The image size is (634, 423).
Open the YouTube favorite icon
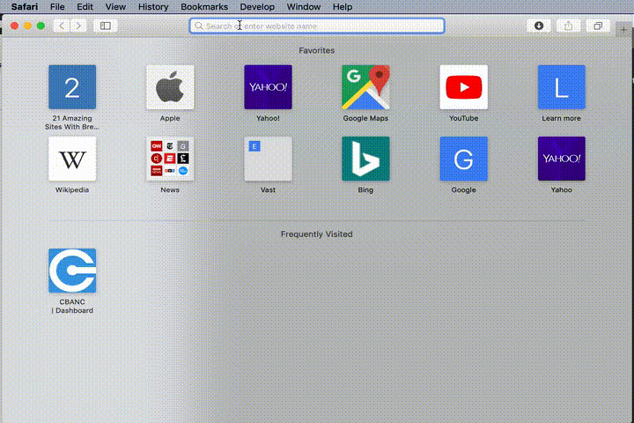464,87
